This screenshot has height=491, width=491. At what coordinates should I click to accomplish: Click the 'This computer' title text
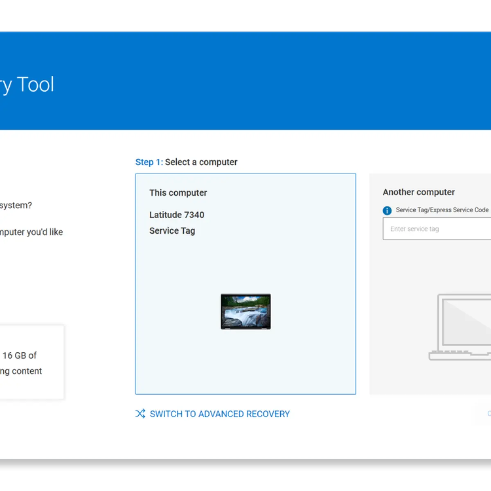point(178,193)
